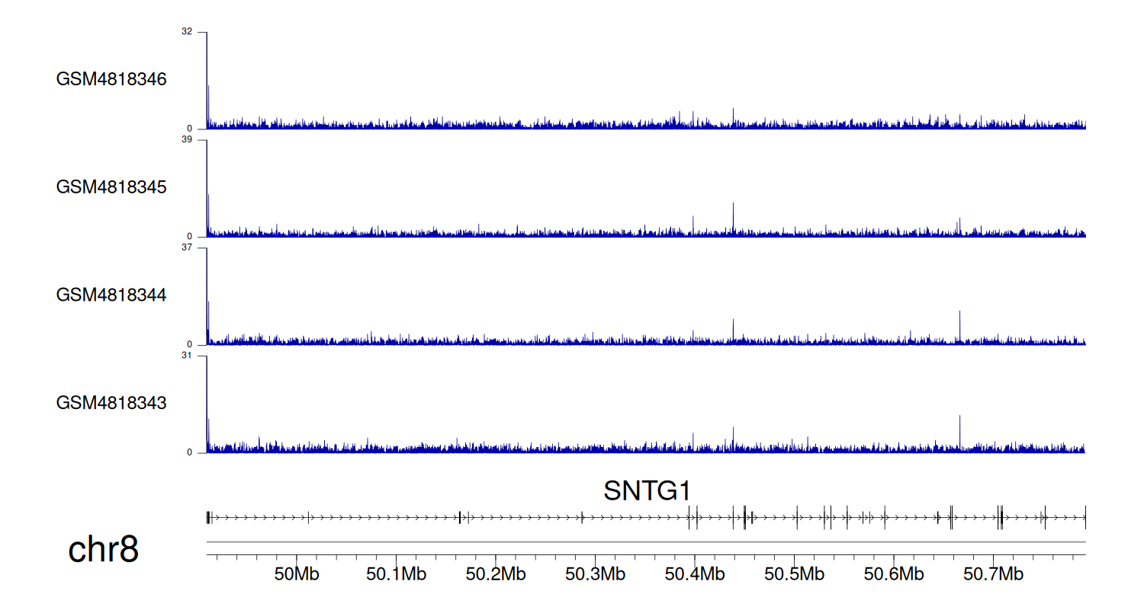Click the 50.4Mb position marker label

tap(694, 573)
